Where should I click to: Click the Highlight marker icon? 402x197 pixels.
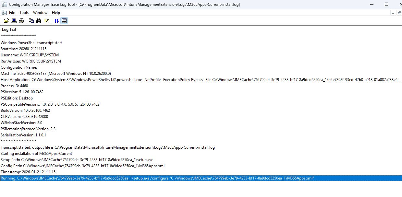tap(47, 21)
